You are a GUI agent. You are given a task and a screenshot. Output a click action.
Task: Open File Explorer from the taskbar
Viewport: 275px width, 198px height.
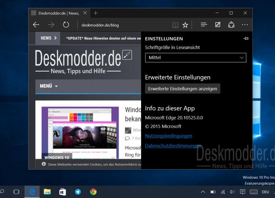point(47,192)
